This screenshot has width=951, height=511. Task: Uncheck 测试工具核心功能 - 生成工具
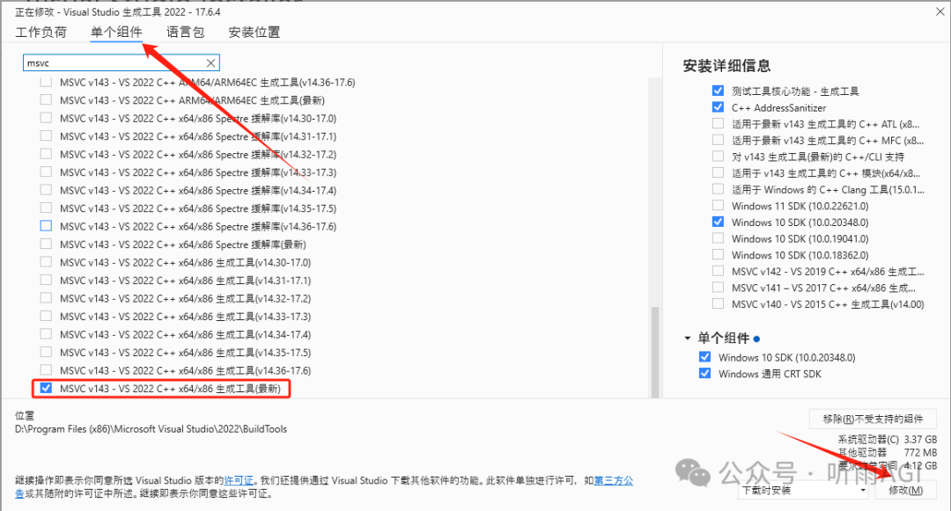[719, 91]
